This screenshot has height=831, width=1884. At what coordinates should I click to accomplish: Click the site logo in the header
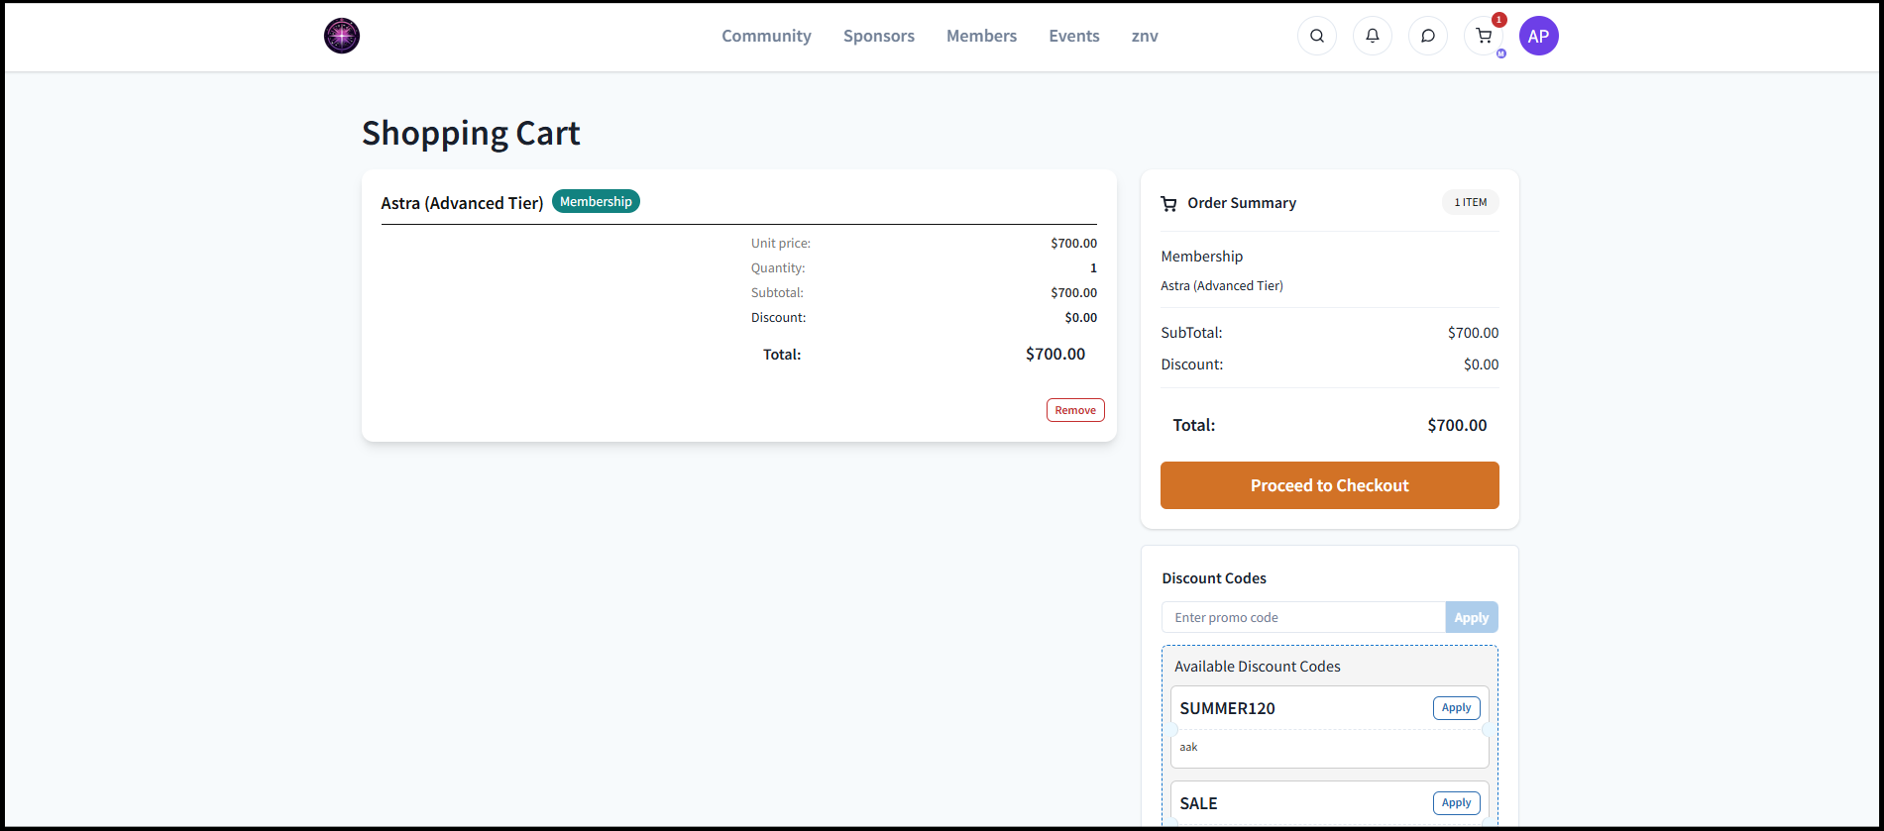tap(342, 36)
